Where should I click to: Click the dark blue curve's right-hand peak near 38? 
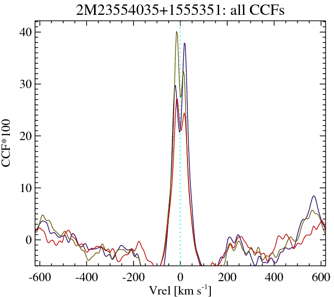(185, 44)
